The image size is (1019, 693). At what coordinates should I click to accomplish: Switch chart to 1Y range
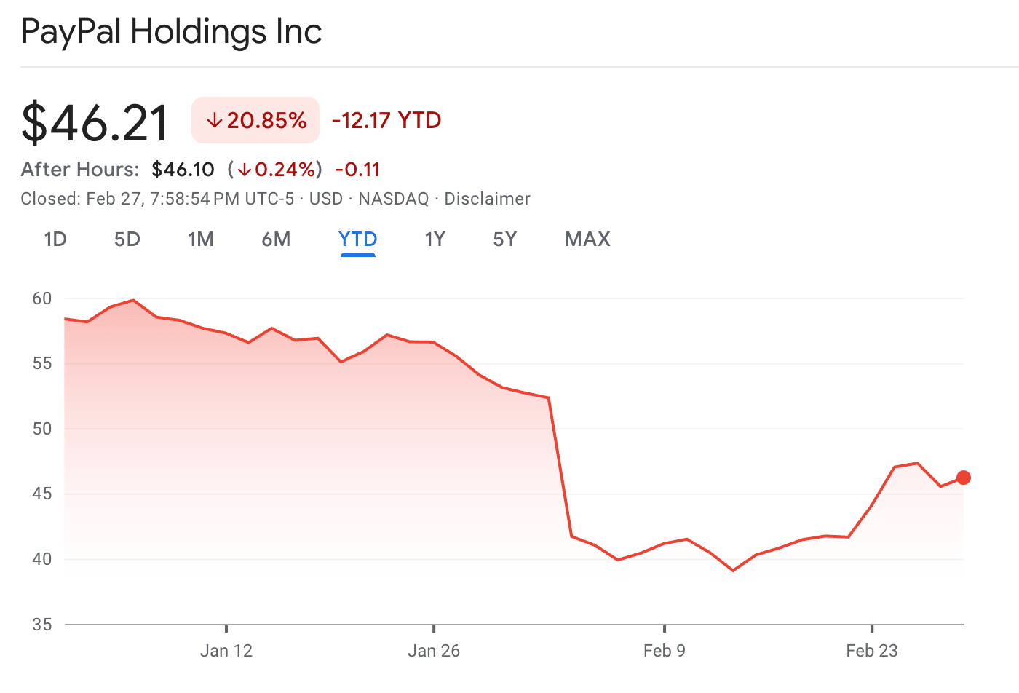click(435, 239)
